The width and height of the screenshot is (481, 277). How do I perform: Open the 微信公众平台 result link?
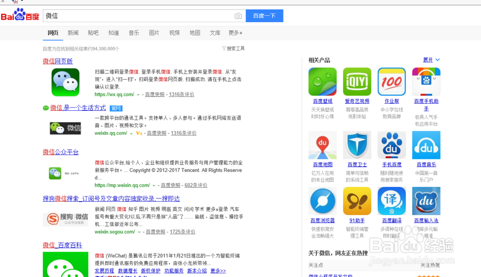click(61, 152)
